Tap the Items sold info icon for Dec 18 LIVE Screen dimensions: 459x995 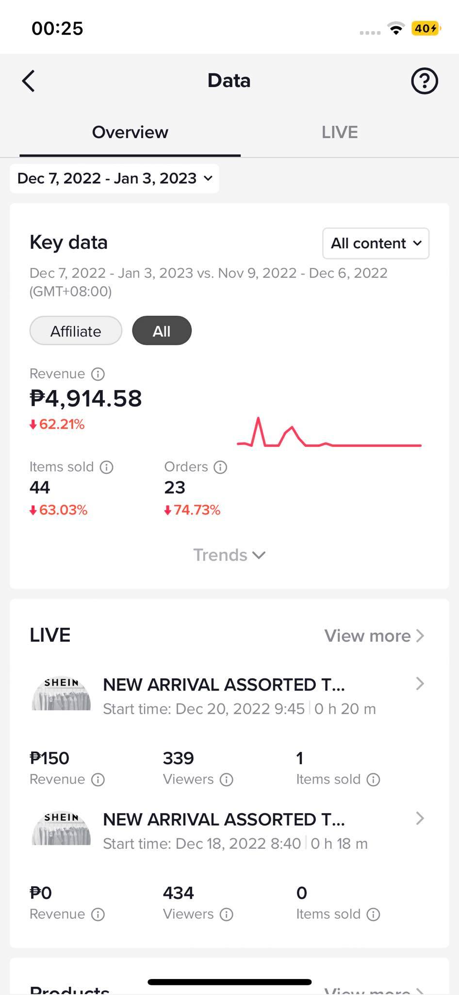pyautogui.click(x=373, y=914)
